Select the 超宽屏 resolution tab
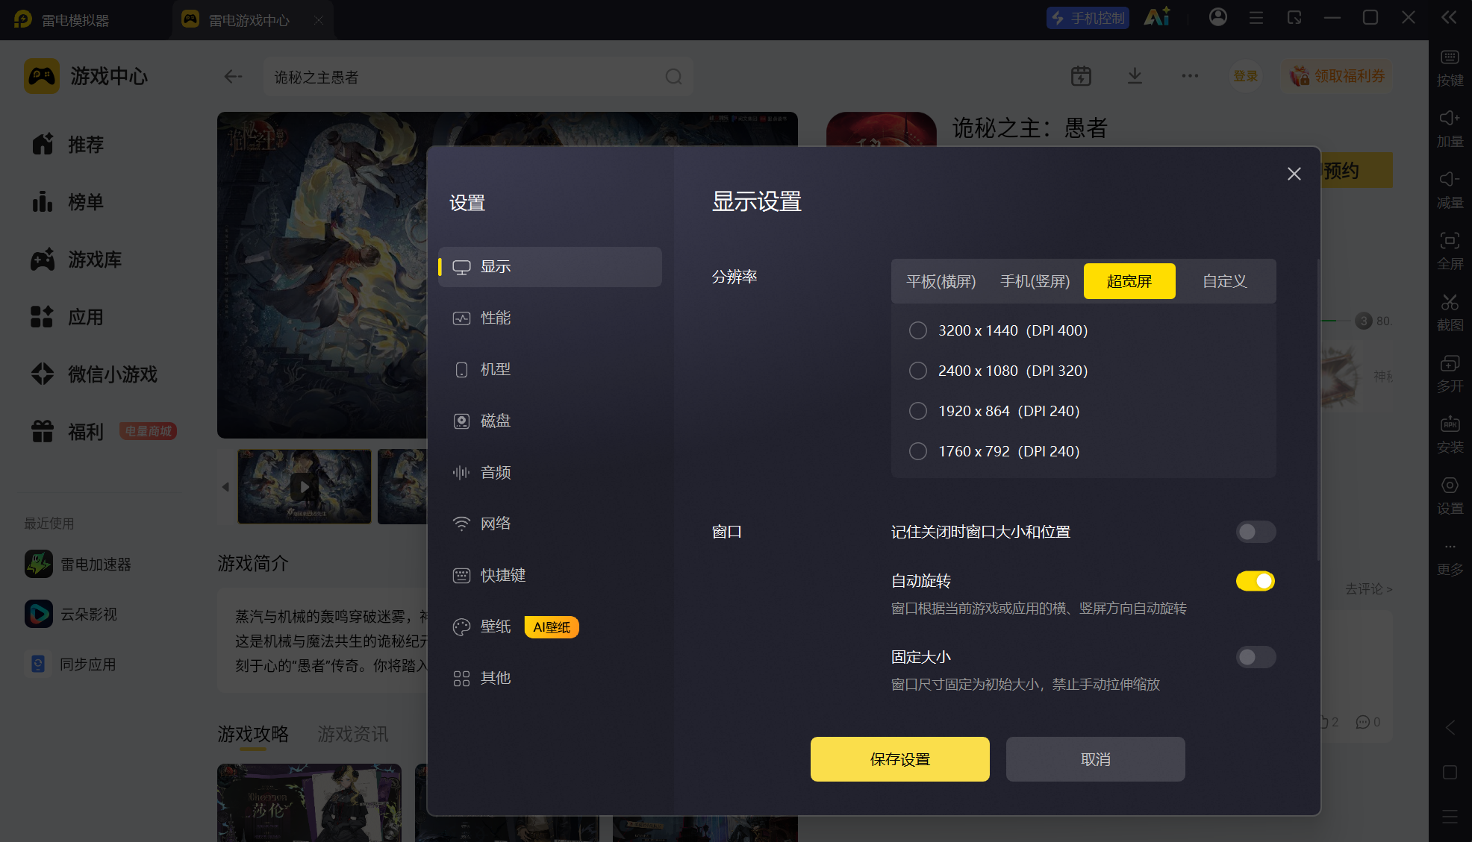The height and width of the screenshot is (842, 1472). pyautogui.click(x=1129, y=281)
